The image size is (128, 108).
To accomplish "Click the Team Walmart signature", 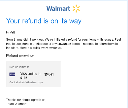I will [x=16, y=104].
